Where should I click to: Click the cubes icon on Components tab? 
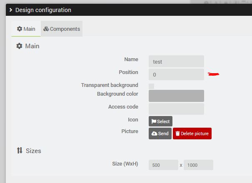pyautogui.click(x=46, y=29)
